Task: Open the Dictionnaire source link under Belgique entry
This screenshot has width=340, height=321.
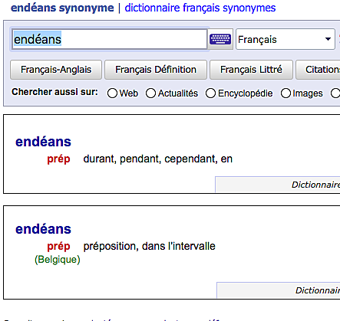Action: (x=318, y=290)
